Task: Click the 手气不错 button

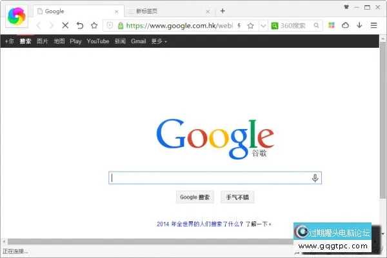Action: click(x=237, y=197)
